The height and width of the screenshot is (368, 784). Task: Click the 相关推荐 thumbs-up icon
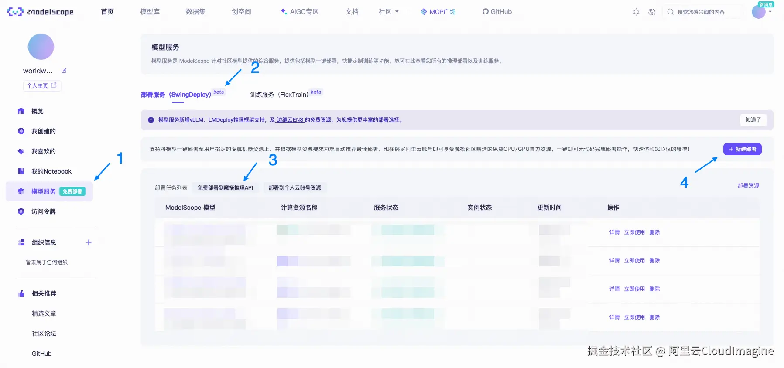[x=21, y=293]
